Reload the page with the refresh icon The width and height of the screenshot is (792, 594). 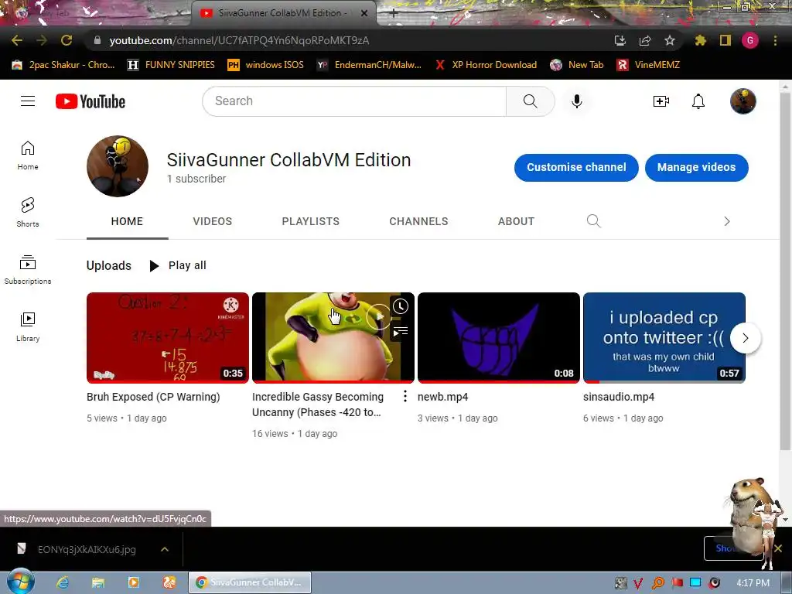tap(67, 40)
